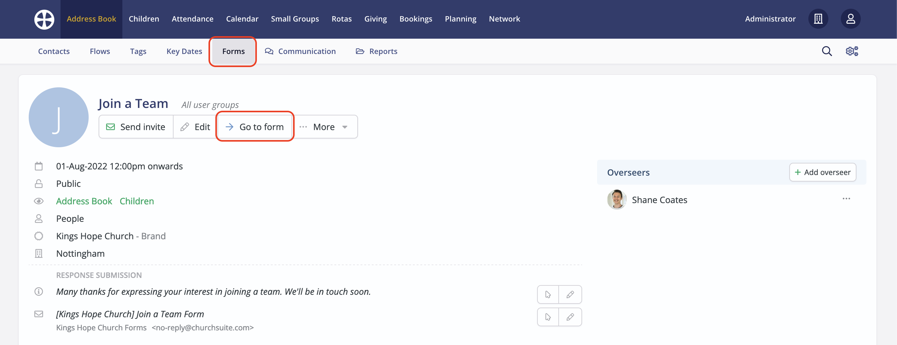Image resolution: width=897 pixels, height=345 pixels.
Task: Click the Add overseer button
Action: 822,172
